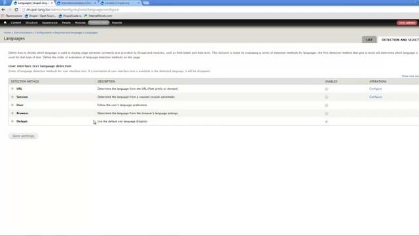Open Appearance in admin menu

tap(50, 23)
